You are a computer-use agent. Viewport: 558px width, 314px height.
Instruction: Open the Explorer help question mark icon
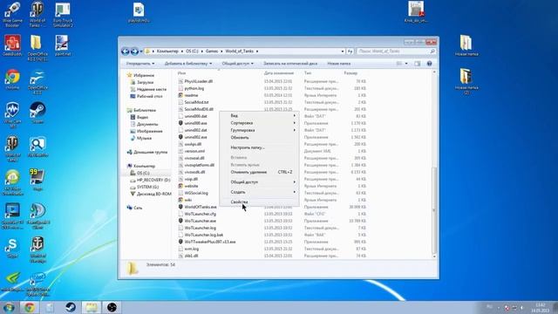tap(429, 64)
